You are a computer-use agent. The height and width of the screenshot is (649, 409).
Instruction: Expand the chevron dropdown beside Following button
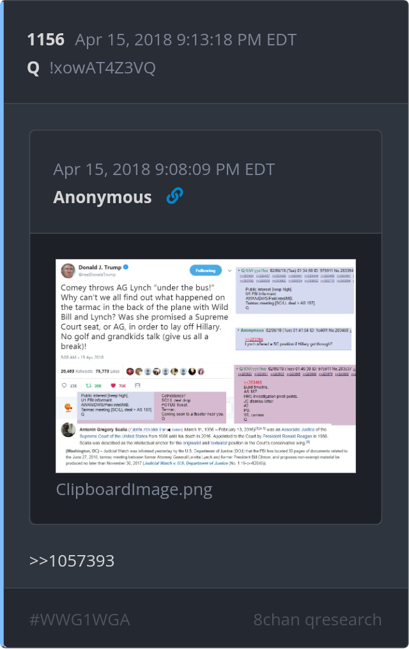[x=230, y=271]
